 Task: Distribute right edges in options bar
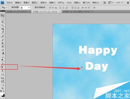[x=89, y=8]
